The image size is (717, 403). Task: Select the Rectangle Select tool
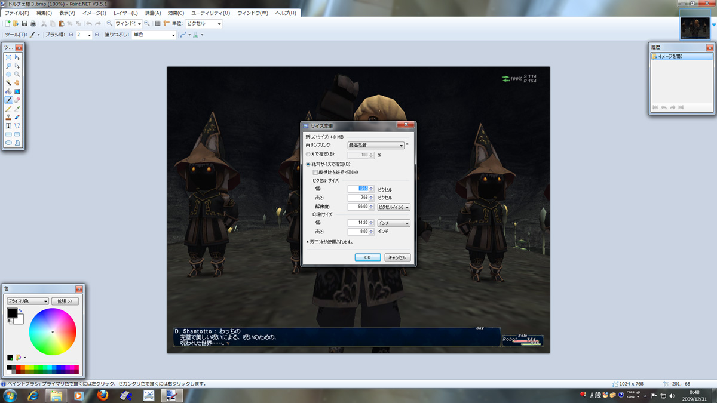point(8,57)
